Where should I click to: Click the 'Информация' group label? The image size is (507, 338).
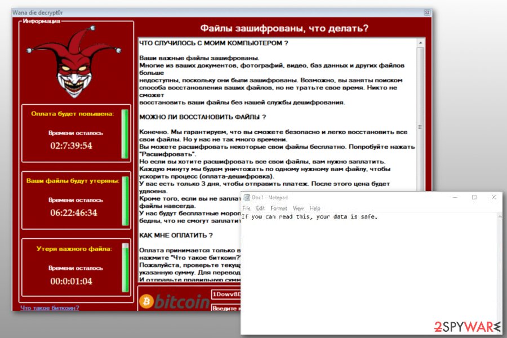[41, 21]
